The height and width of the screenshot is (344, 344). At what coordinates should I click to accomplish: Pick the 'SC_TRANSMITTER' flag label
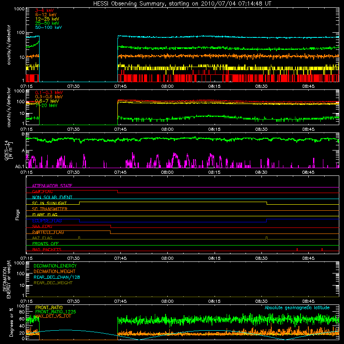(49, 209)
